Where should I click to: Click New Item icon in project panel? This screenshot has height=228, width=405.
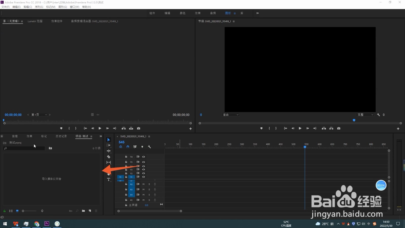point(90,211)
